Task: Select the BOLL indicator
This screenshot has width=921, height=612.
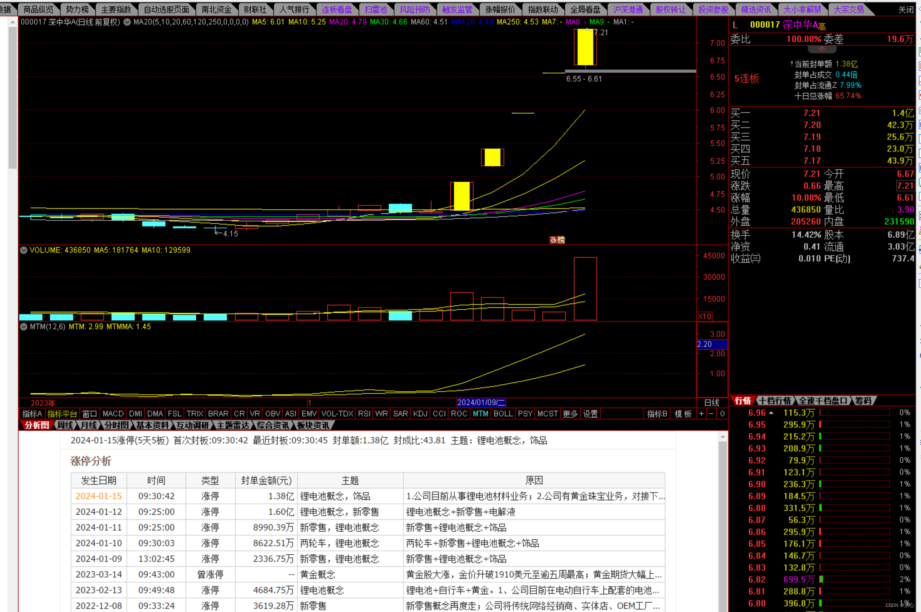Action: click(503, 414)
